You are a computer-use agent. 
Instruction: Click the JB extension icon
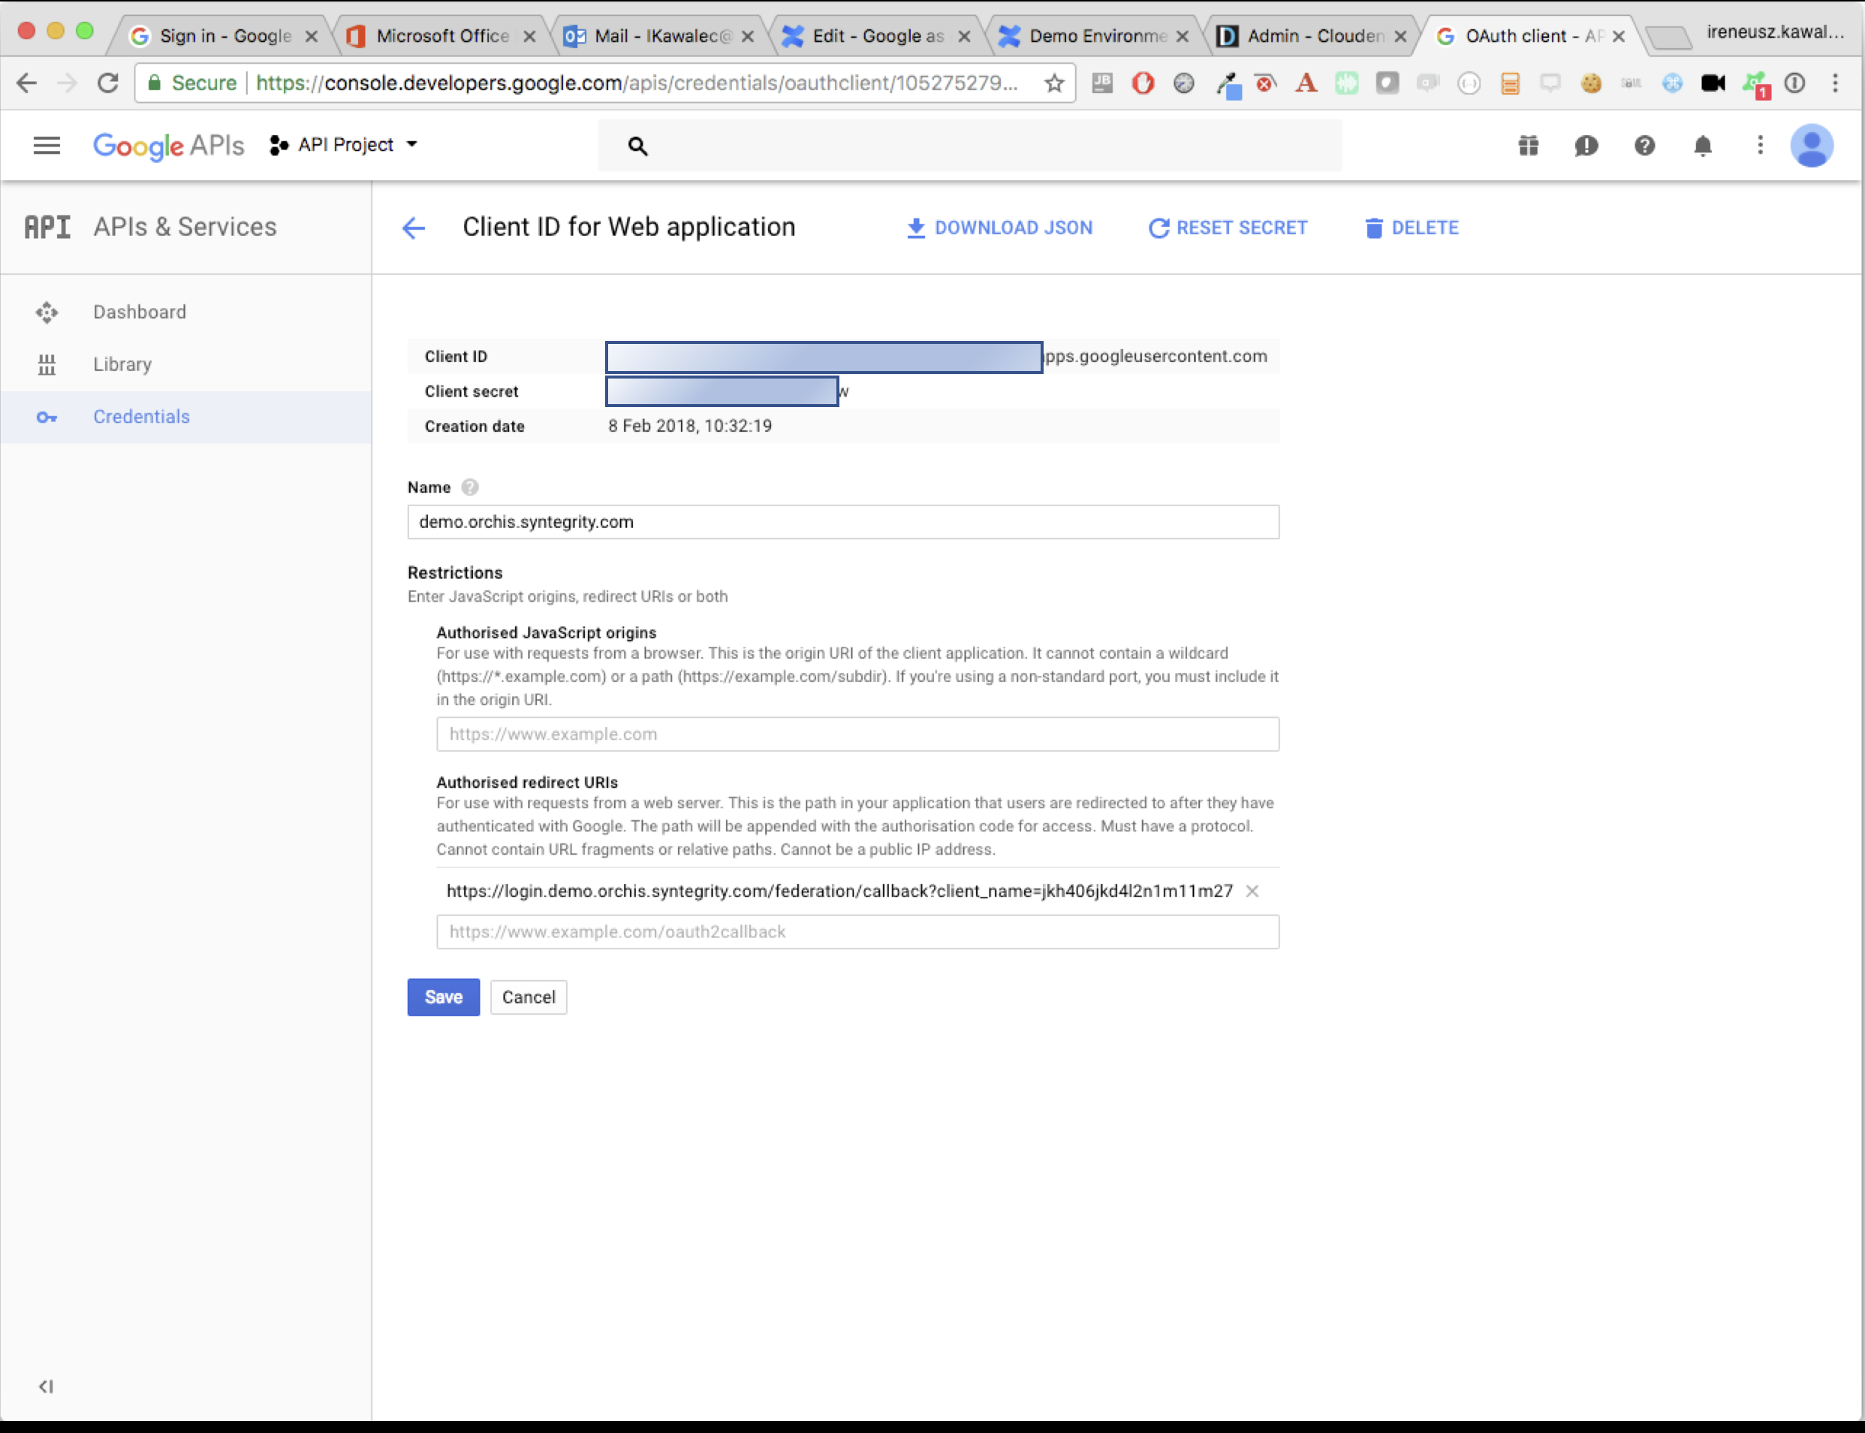click(x=1101, y=83)
